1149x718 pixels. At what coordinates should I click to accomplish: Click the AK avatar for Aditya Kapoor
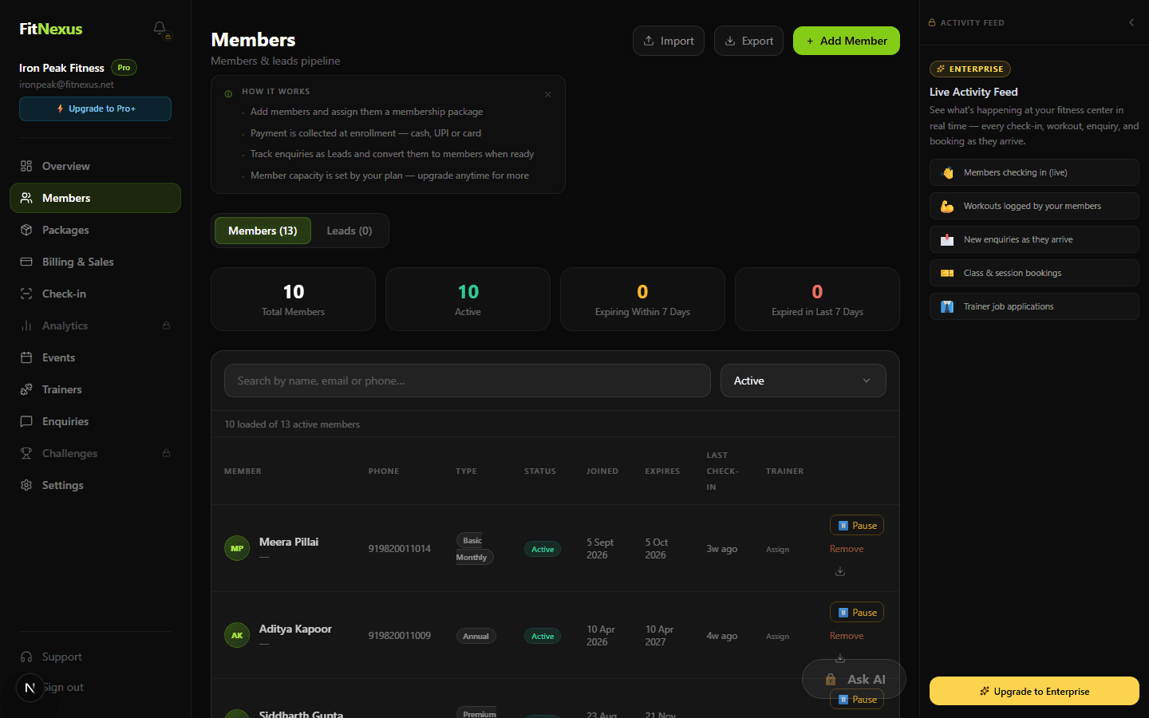(x=237, y=635)
